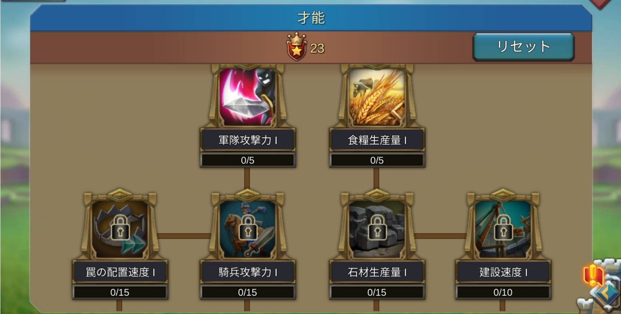Click the 0/15 progress bar under stone production
621x314 pixels.
click(377, 292)
